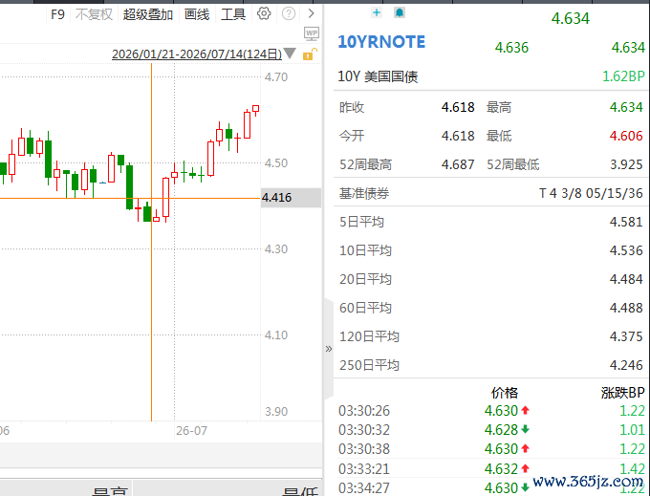Image resolution: width=650 pixels, height=496 pixels.
Task: Open the 超级叠加 overlay tool
Action: [x=148, y=14]
